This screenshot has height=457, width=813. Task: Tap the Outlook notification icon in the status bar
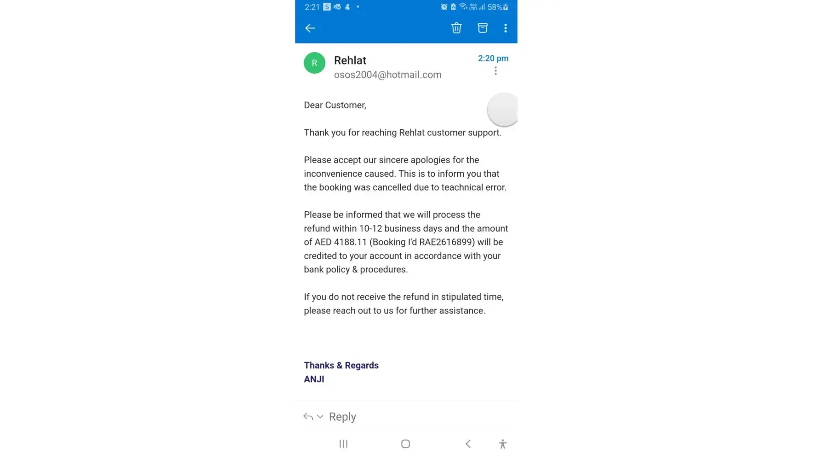(x=337, y=7)
